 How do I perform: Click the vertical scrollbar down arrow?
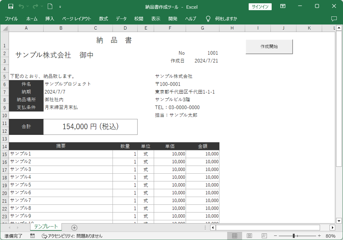coord(339,220)
